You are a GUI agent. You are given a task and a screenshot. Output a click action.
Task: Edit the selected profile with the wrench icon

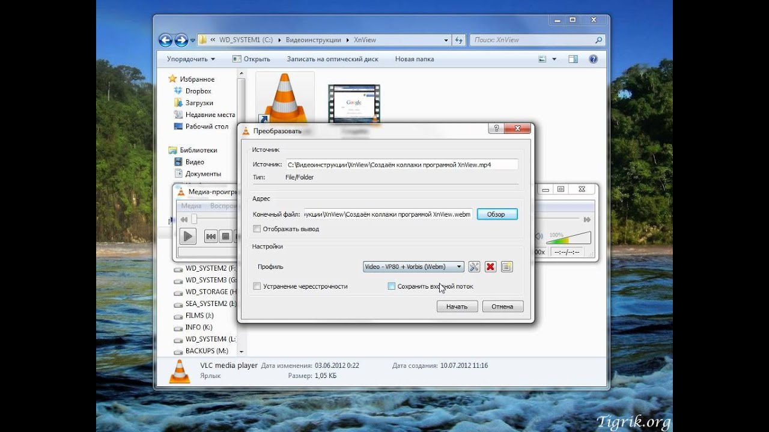[x=474, y=267]
